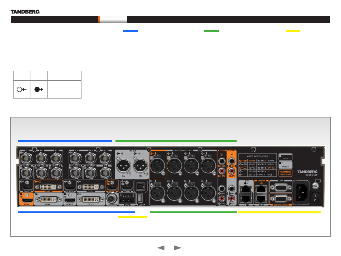Click the HD-SDI 3 BNC connector

[56, 173]
